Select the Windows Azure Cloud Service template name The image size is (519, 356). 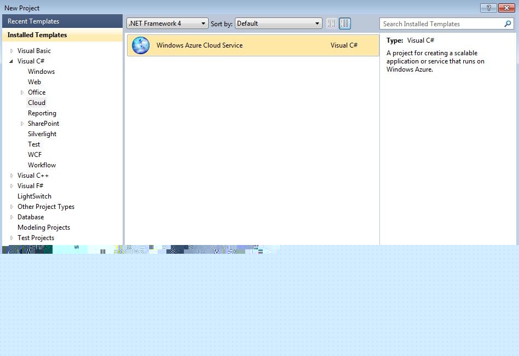coord(200,45)
